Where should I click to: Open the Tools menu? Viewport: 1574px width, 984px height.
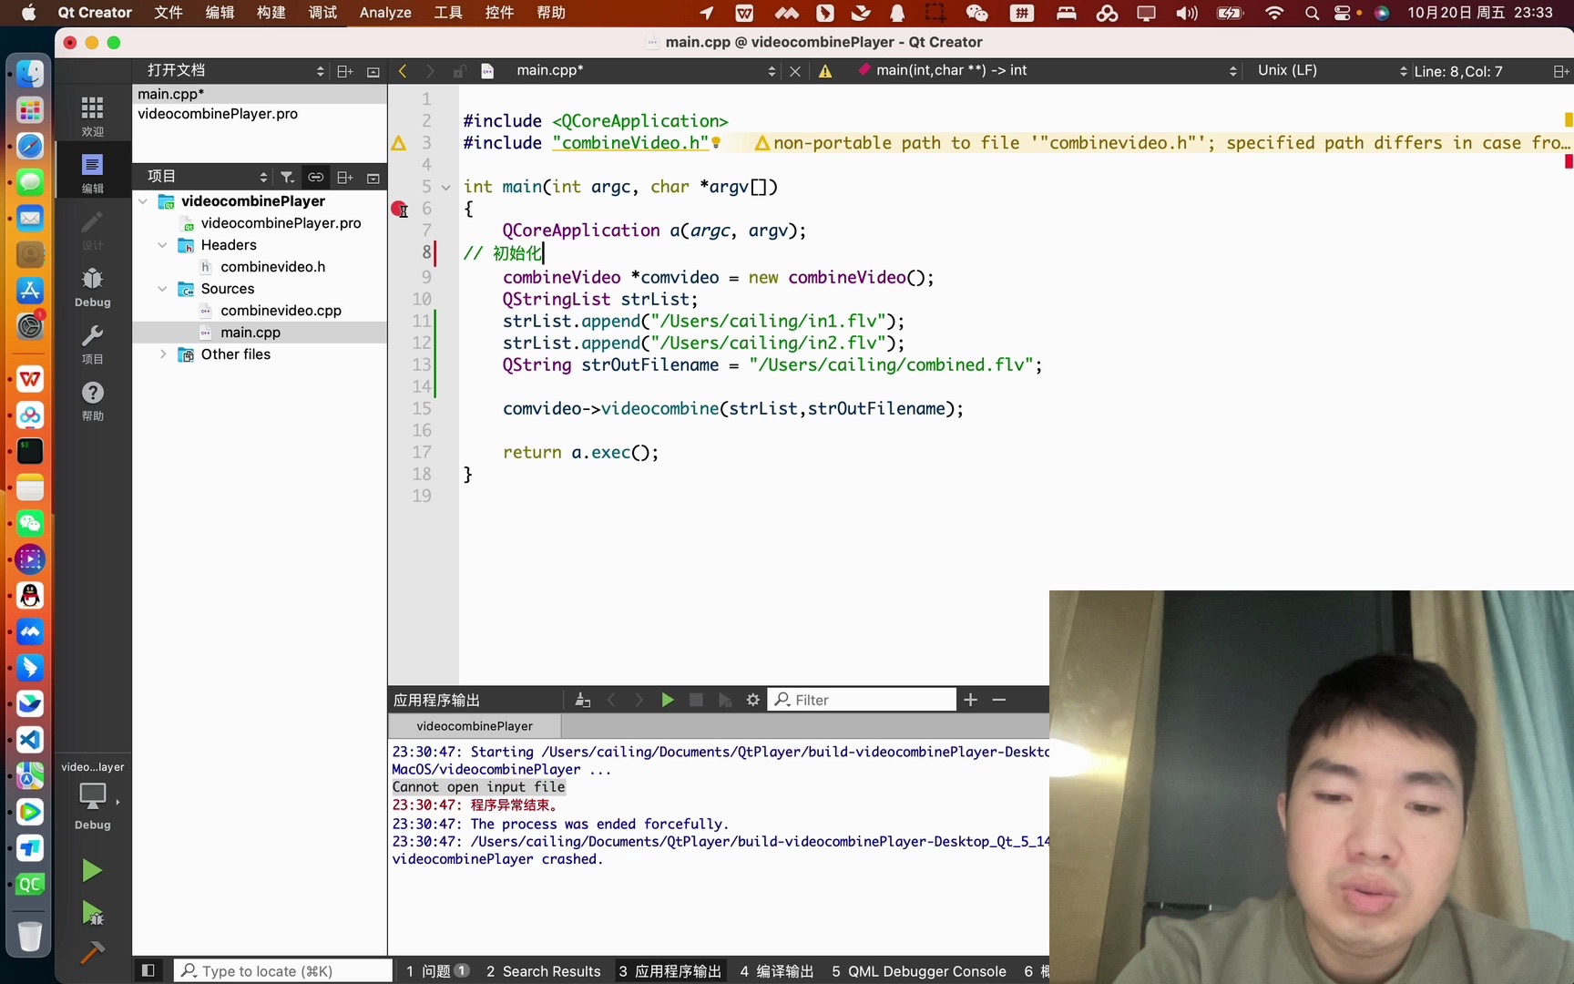[x=448, y=13]
